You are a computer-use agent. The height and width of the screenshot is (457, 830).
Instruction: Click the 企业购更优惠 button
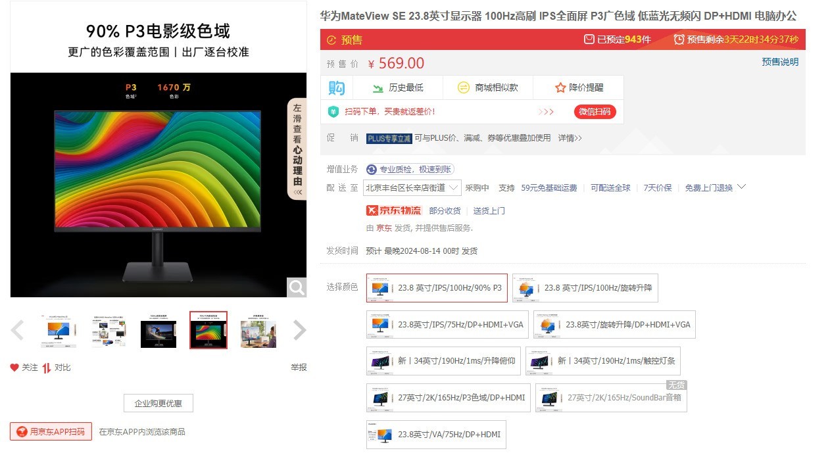click(x=159, y=403)
